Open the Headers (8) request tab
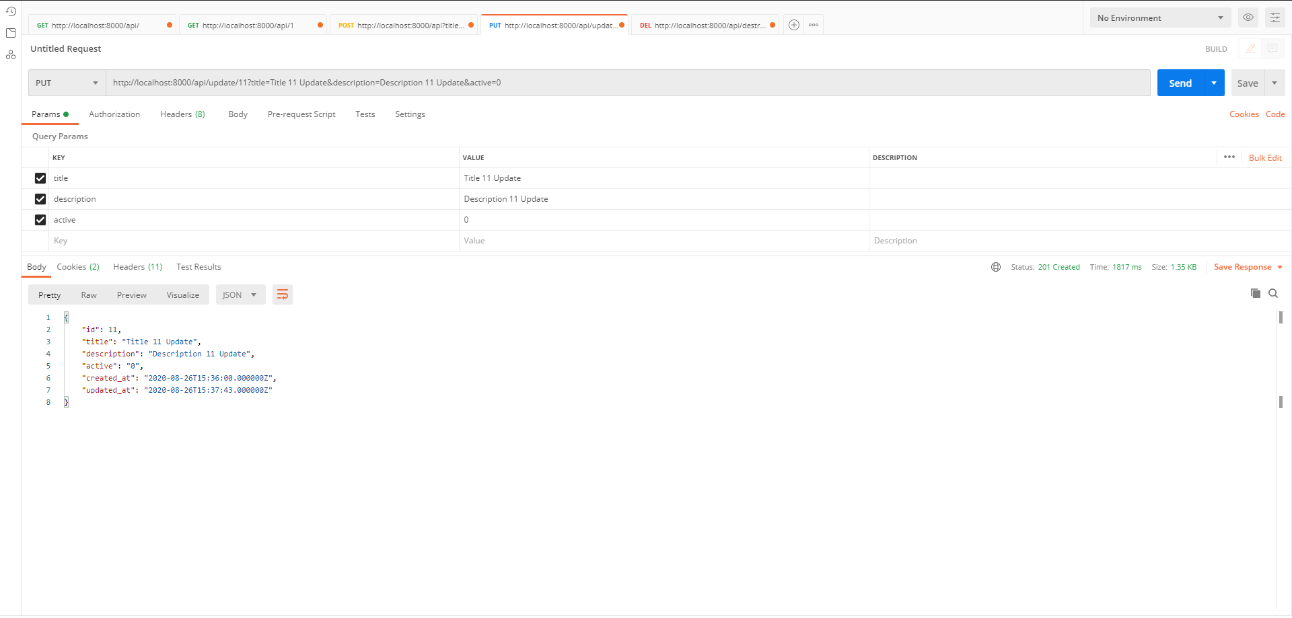 [x=182, y=114]
